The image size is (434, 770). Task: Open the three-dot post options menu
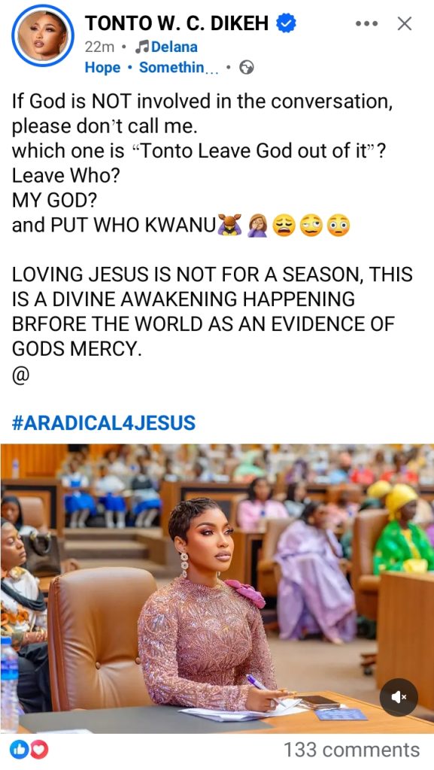[x=366, y=23]
